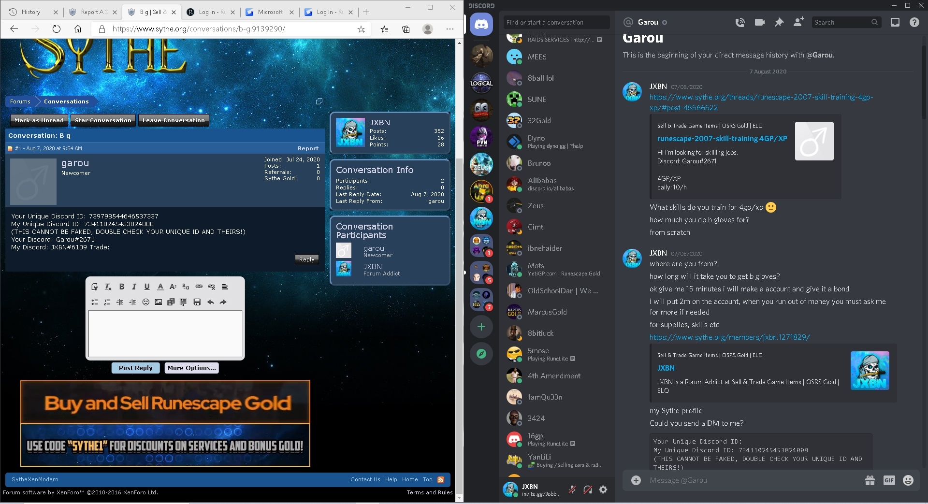Open the Discord emoji picker

click(908, 480)
